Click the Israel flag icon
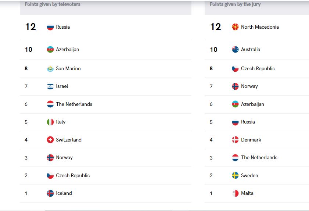This screenshot has width=309, height=211. click(x=50, y=86)
